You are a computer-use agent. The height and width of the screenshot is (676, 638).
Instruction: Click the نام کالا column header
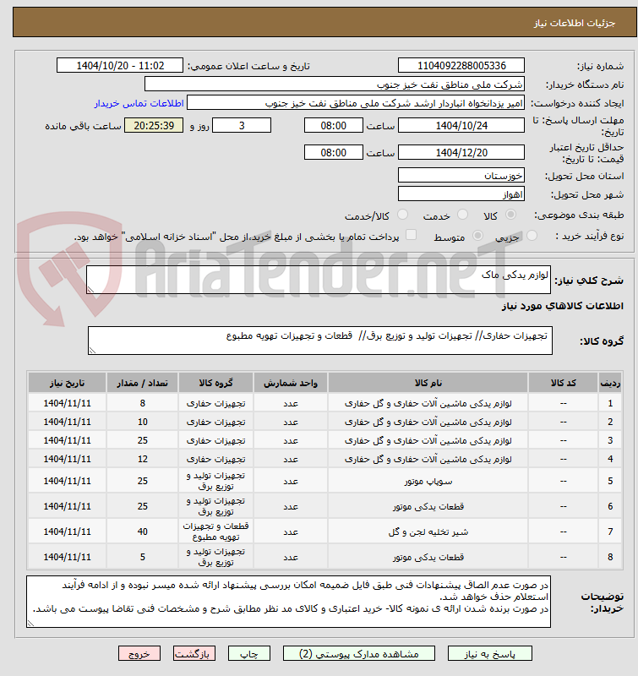pos(428,383)
